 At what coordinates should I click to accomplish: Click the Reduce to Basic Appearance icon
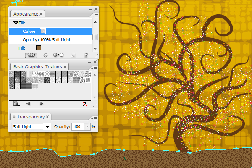point(58,55)
